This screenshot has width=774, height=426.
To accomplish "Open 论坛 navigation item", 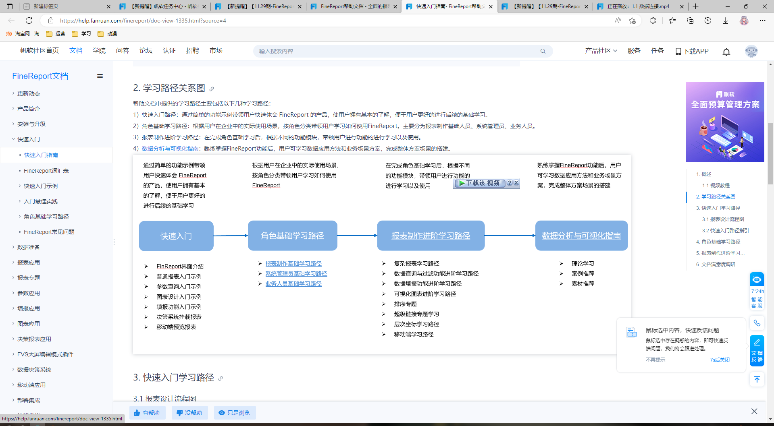I will click(146, 51).
